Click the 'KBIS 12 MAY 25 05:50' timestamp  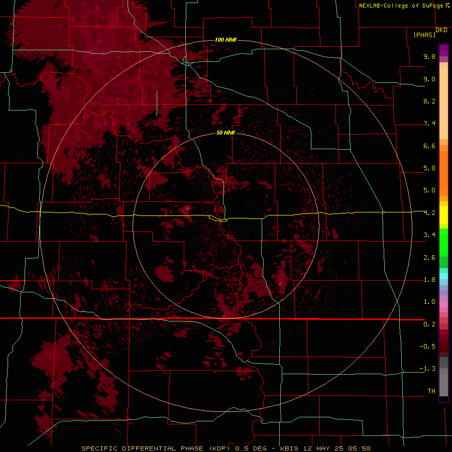point(325,448)
